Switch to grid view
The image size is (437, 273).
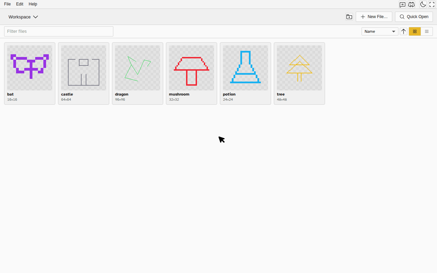point(415,31)
